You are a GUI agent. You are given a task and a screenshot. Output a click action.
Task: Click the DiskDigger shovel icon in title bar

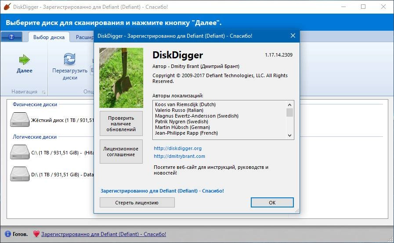pyautogui.click(x=7, y=7)
